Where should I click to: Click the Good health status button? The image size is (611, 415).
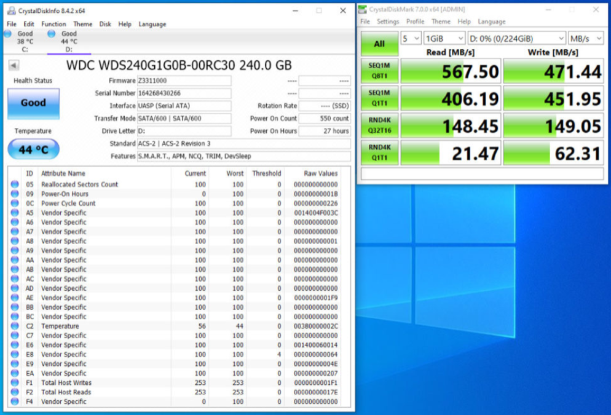click(33, 103)
